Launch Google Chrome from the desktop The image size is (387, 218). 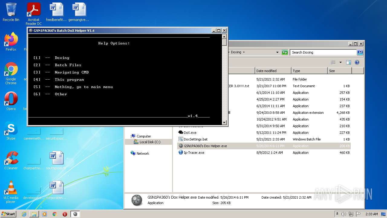[x=11, y=74]
